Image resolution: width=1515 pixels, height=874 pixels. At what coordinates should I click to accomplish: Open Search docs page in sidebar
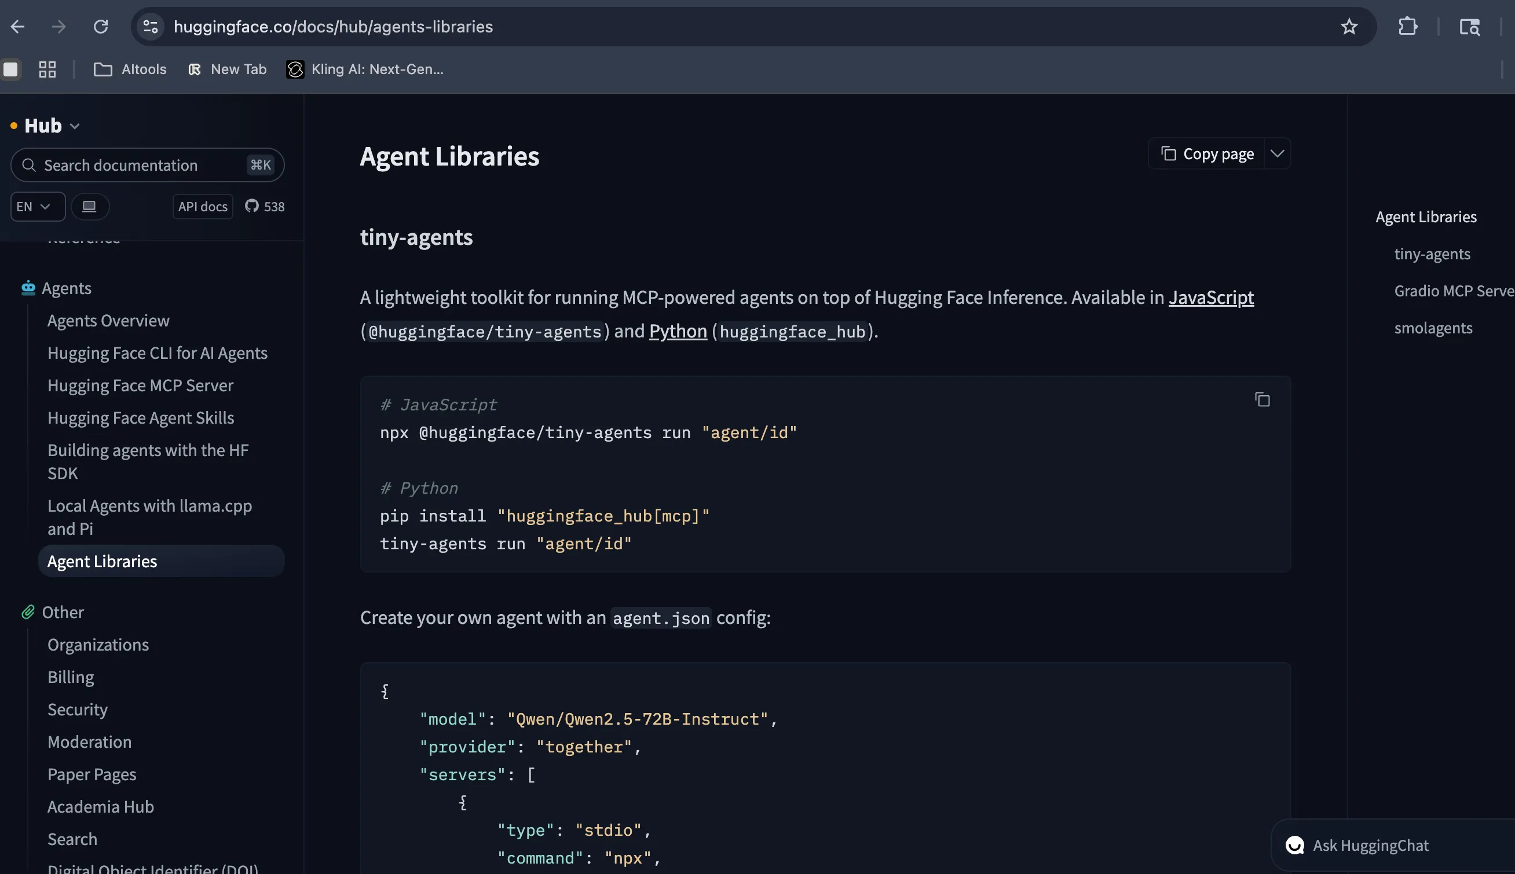coord(72,839)
